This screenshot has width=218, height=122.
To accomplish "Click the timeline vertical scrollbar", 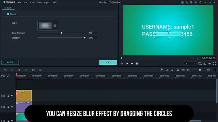I will click(217, 91).
